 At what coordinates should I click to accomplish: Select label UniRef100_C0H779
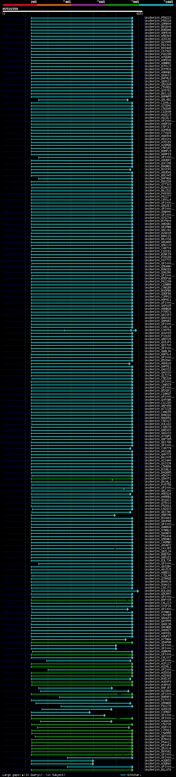coord(158,448)
